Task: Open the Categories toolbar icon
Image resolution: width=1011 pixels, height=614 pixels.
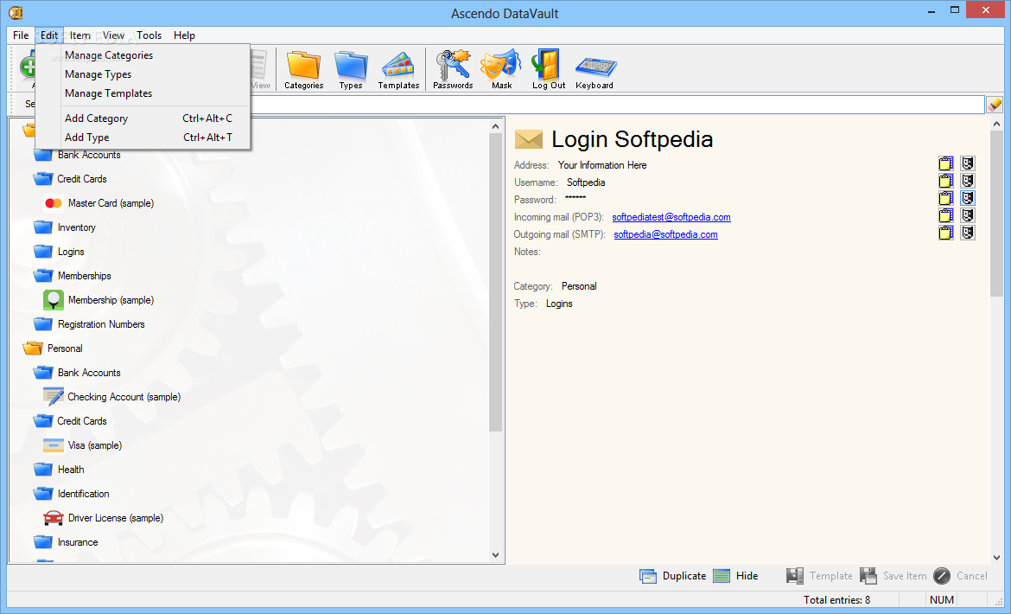Action: click(x=303, y=69)
